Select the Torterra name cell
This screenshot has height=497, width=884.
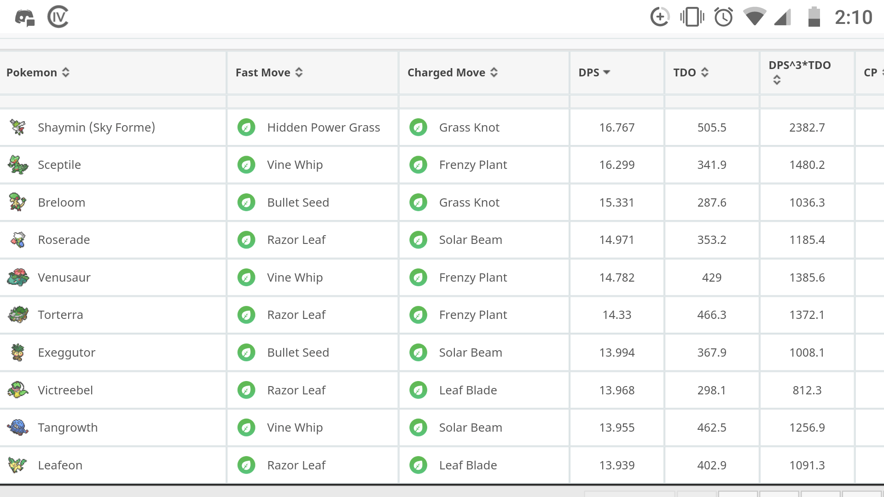(x=60, y=315)
